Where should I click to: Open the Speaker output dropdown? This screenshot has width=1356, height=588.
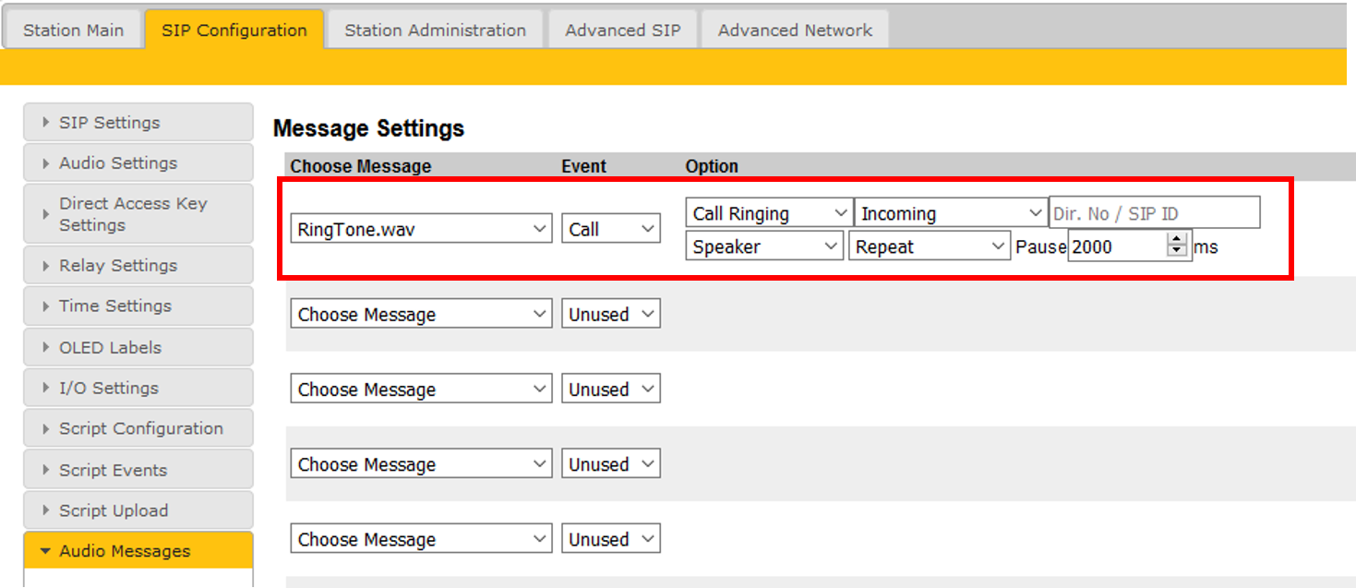click(x=763, y=247)
